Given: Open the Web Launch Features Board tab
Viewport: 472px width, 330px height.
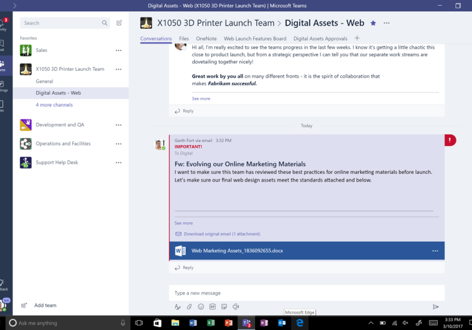Looking at the screenshot, I should pos(255,39).
